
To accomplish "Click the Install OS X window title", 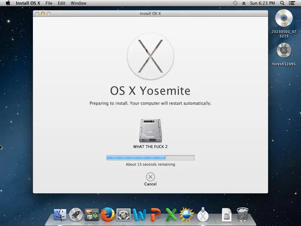I will (x=150, y=14).
